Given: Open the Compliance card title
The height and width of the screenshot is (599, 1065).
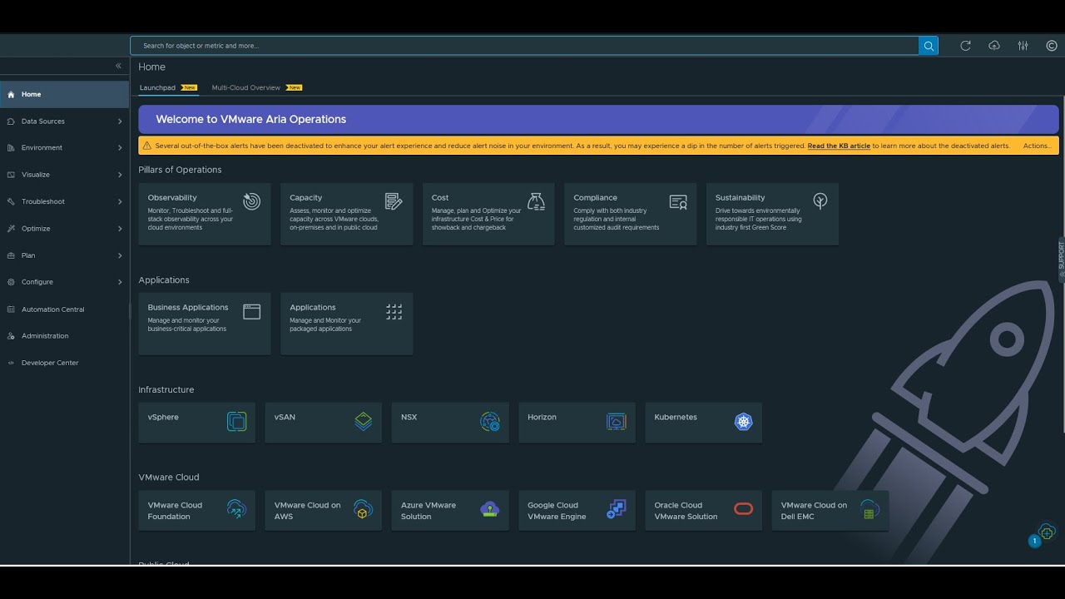Looking at the screenshot, I should click(595, 198).
